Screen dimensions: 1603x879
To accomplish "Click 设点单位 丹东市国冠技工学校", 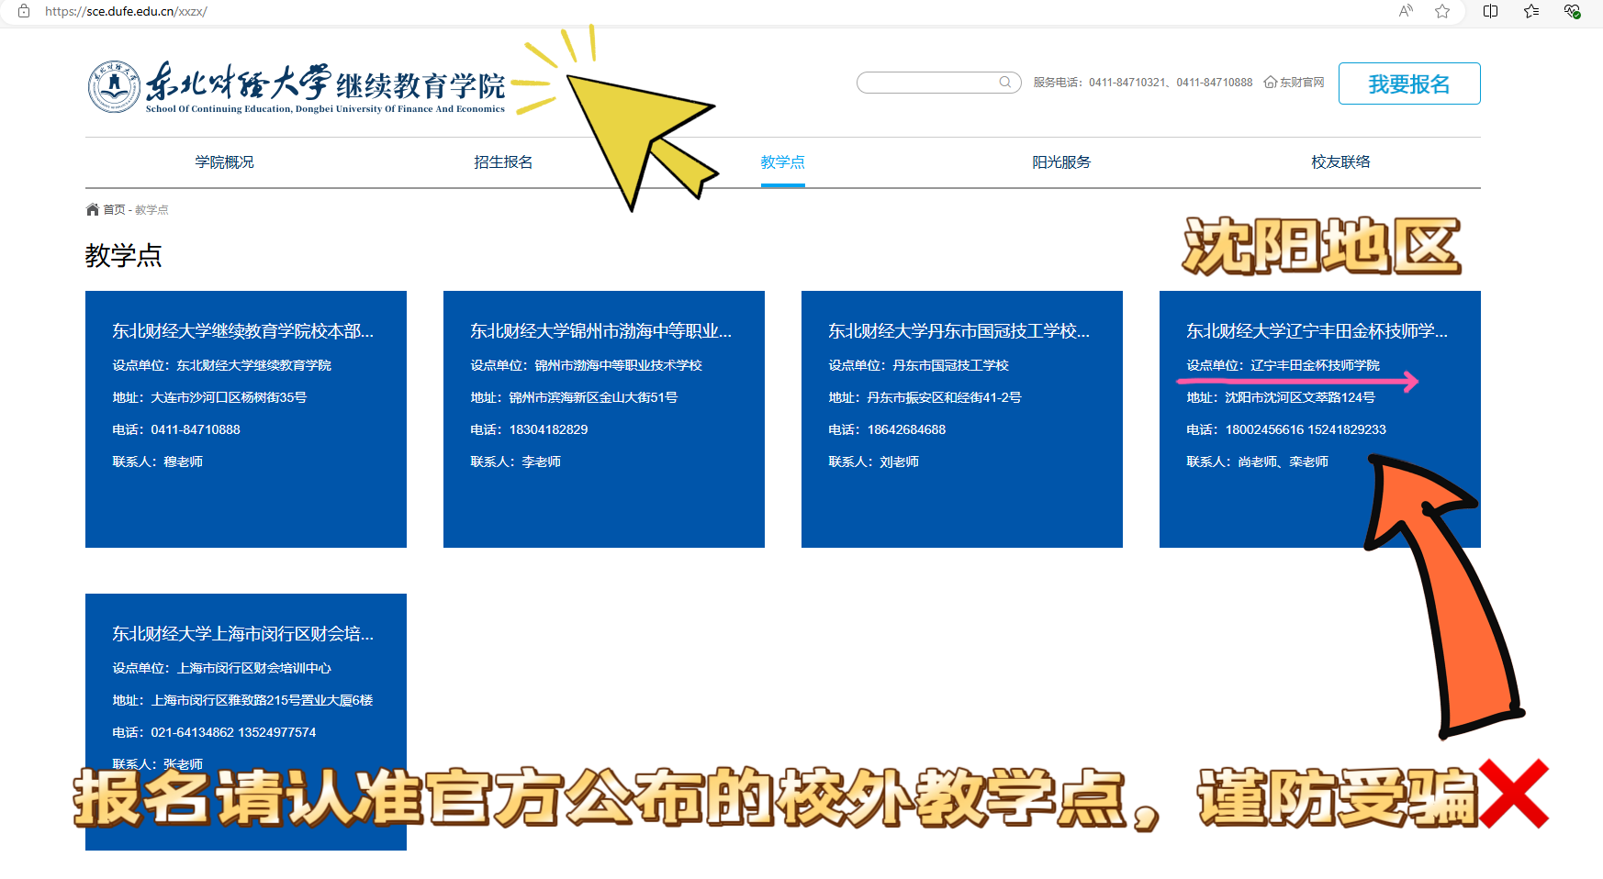I will click(x=919, y=365).
